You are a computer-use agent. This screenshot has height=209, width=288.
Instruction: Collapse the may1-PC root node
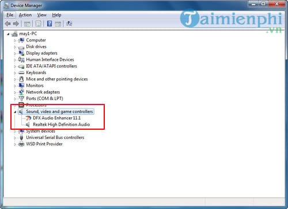[x=8, y=34]
